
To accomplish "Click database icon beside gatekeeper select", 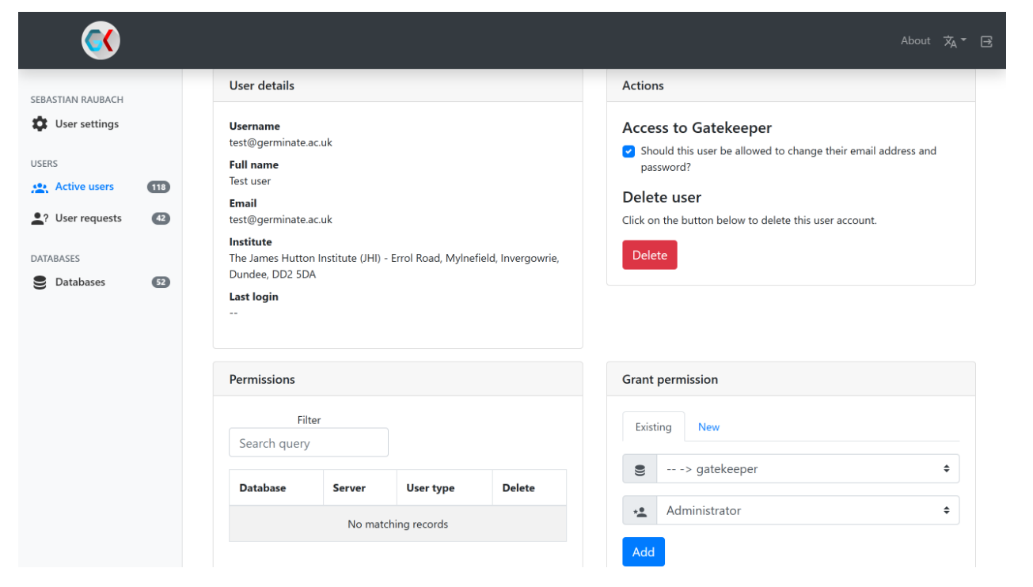I will (640, 469).
